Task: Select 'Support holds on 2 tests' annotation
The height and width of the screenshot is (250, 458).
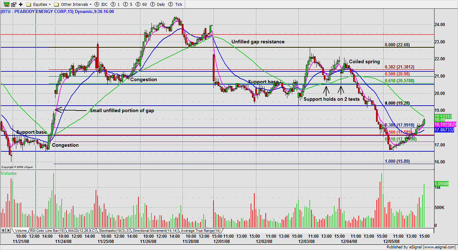Action: point(331,99)
